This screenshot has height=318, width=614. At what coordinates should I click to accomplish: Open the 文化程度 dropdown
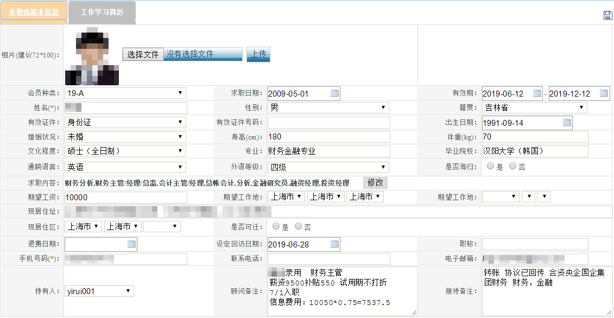[125, 151]
